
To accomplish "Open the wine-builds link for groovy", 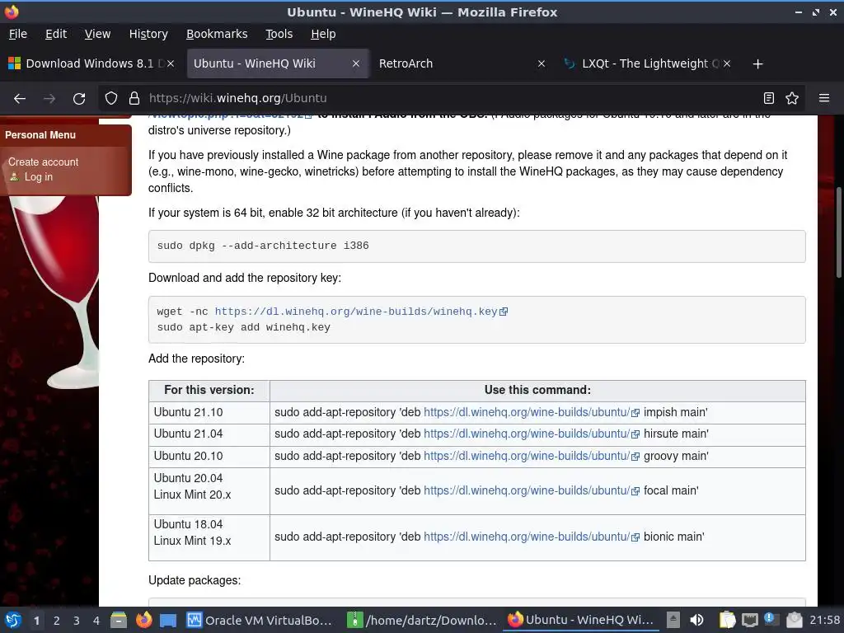I will (532, 456).
